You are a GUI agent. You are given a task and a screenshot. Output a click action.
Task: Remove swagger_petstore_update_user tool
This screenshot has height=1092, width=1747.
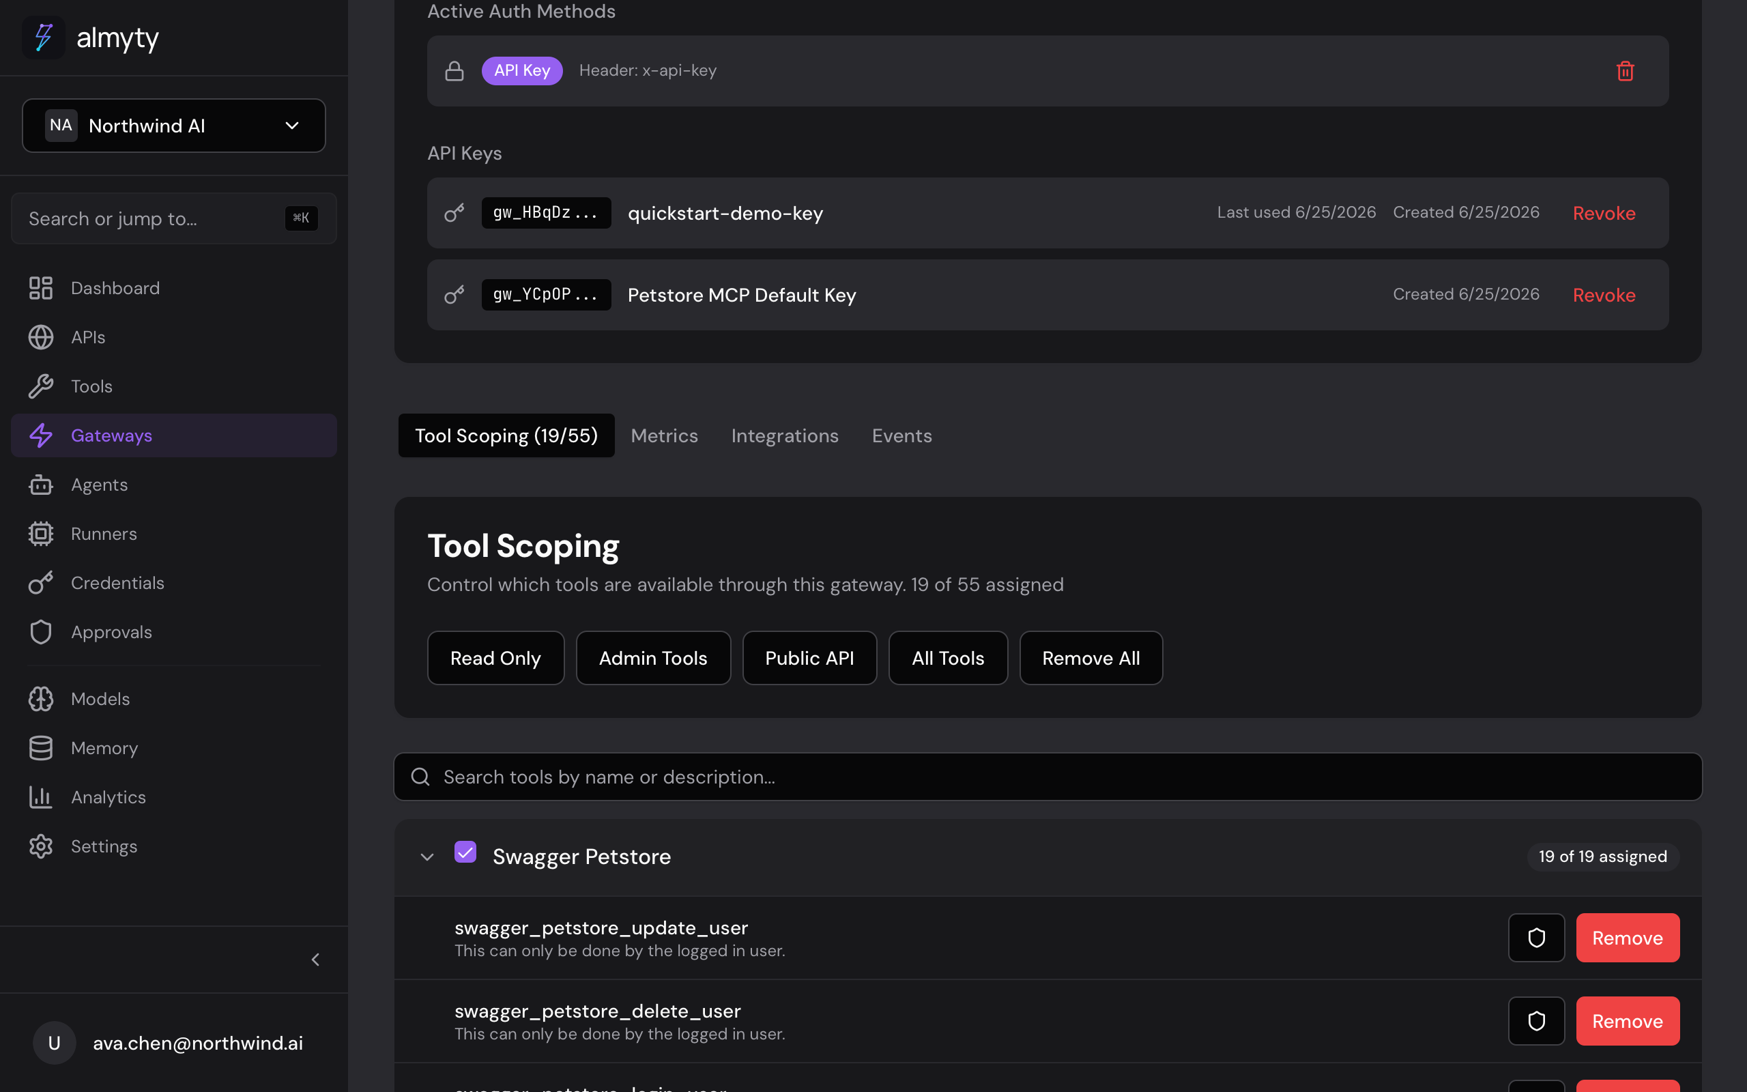click(x=1627, y=938)
